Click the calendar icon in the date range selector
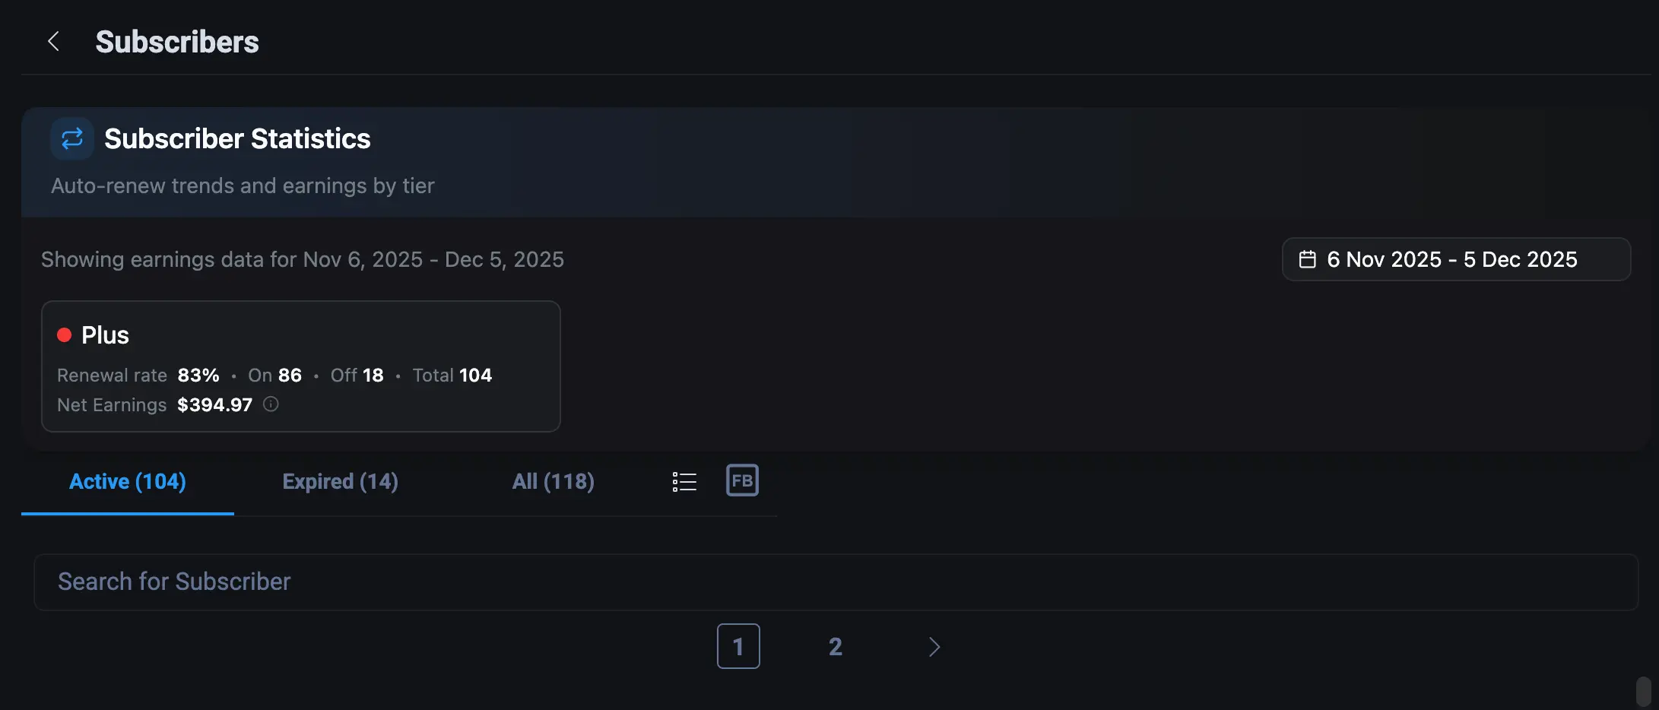1659x710 pixels. 1308,259
